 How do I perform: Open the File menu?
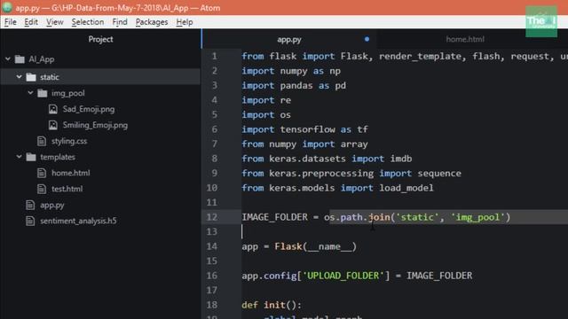pyautogui.click(x=10, y=22)
